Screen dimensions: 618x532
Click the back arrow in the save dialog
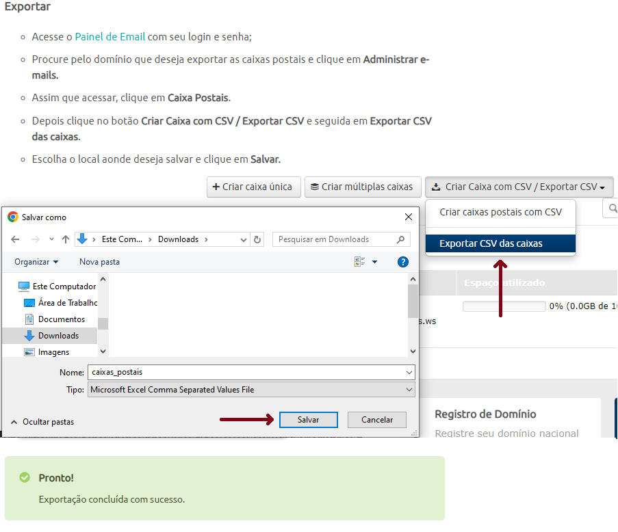[x=16, y=239]
